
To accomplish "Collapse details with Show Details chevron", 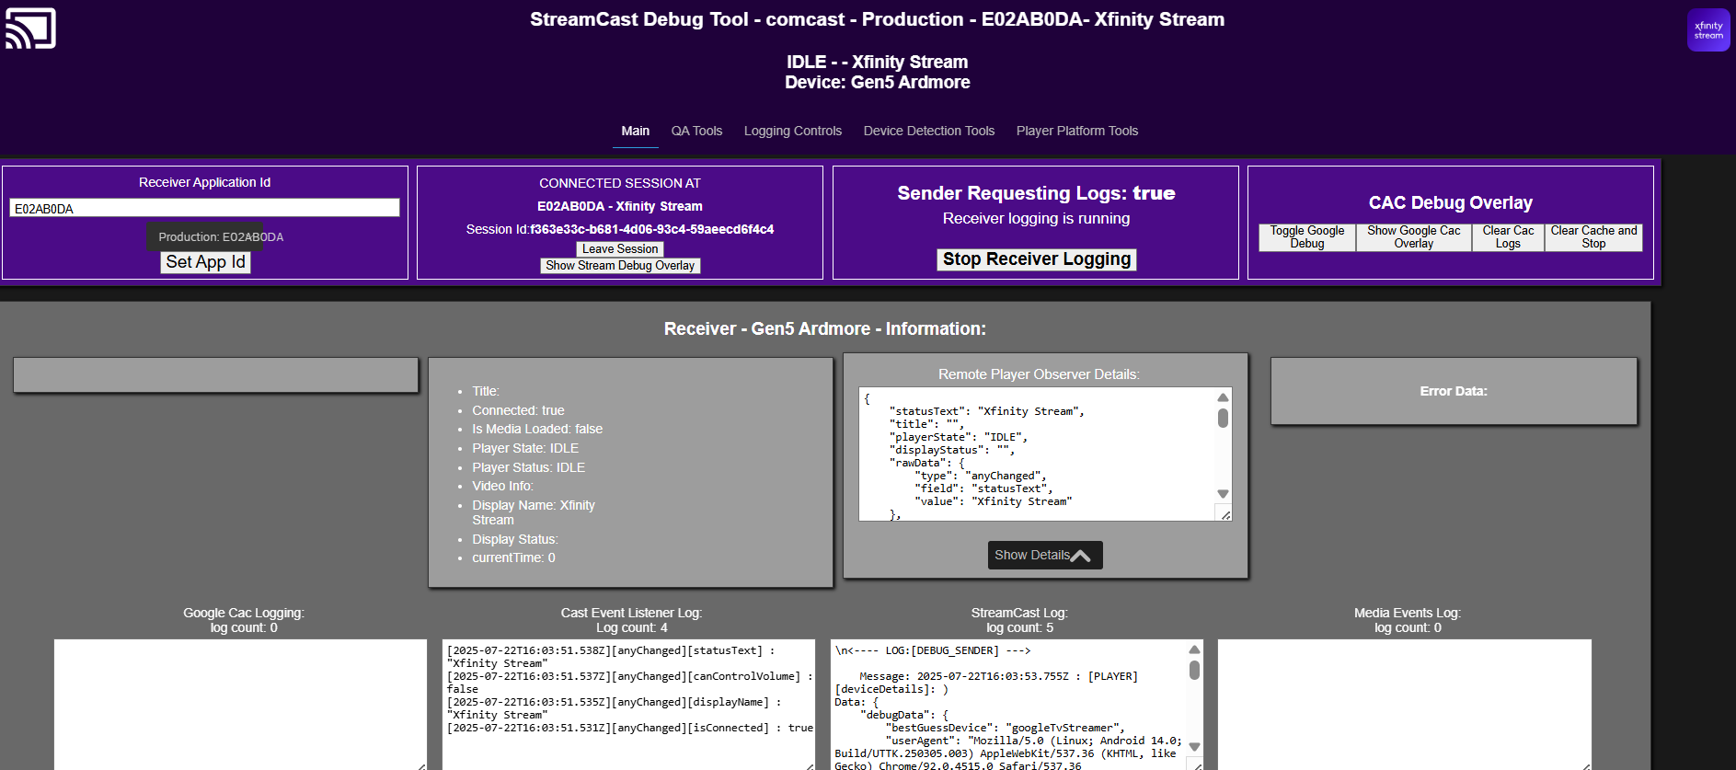I will click(1045, 555).
